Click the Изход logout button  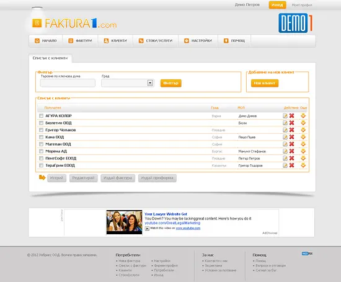[x=277, y=5]
